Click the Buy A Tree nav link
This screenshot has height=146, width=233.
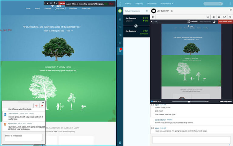click(60, 9)
